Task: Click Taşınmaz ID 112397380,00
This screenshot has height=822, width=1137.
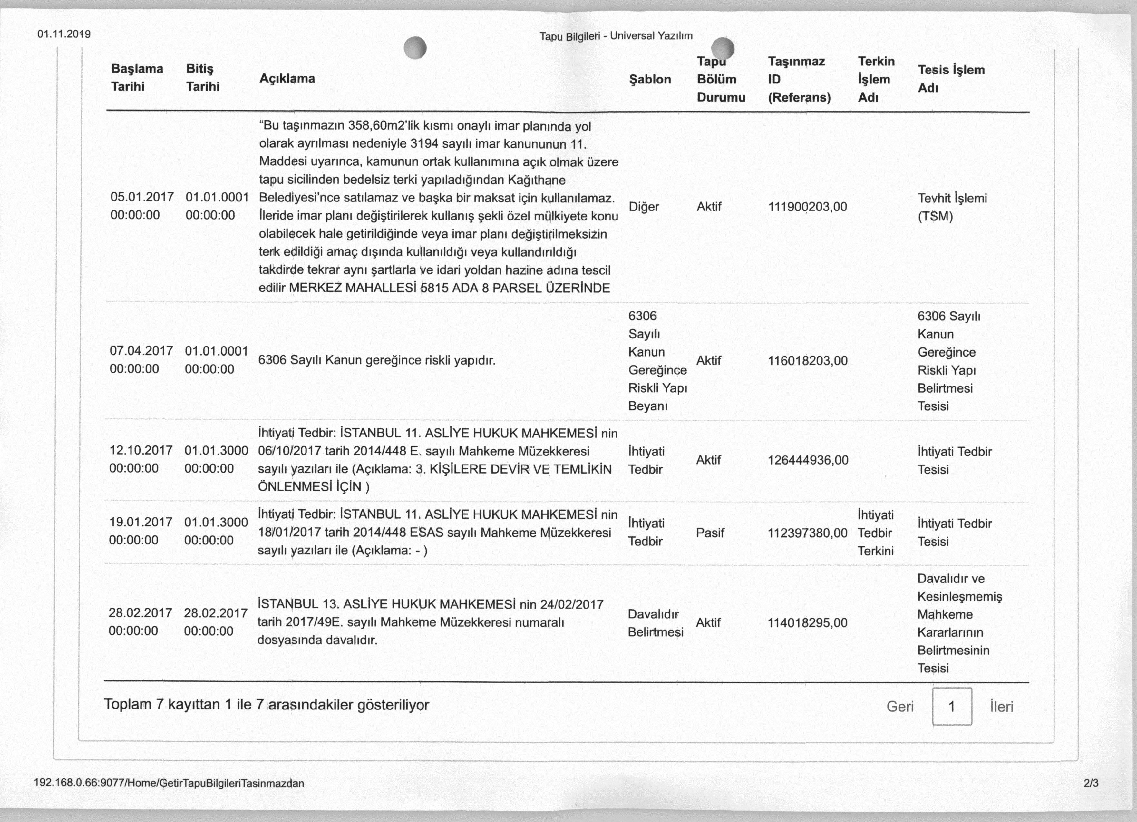Action: point(808,533)
